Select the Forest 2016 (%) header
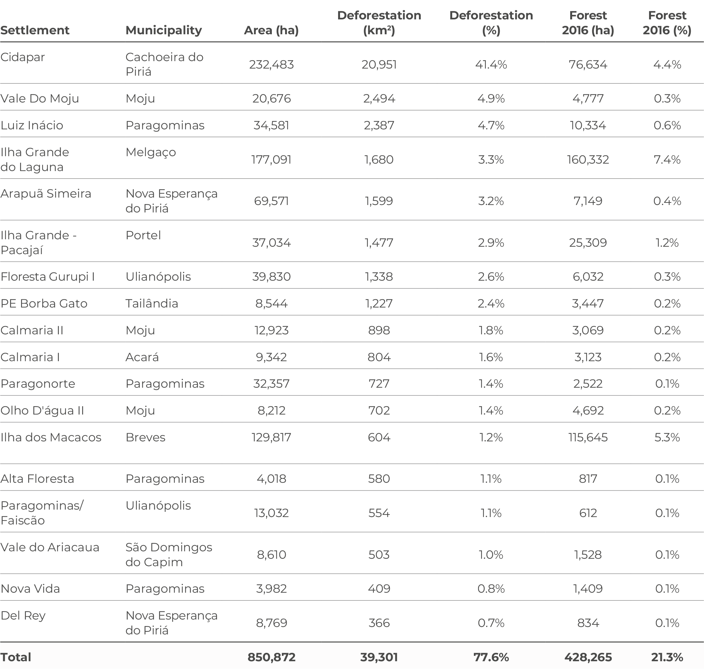 click(x=667, y=23)
